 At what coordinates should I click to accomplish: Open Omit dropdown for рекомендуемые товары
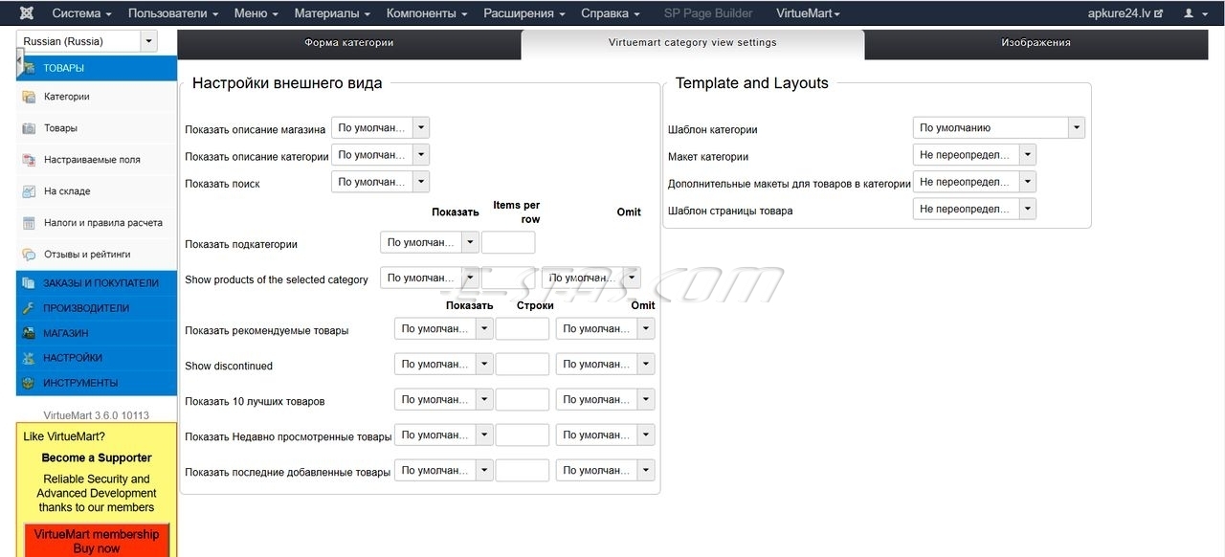pyautogui.click(x=605, y=328)
